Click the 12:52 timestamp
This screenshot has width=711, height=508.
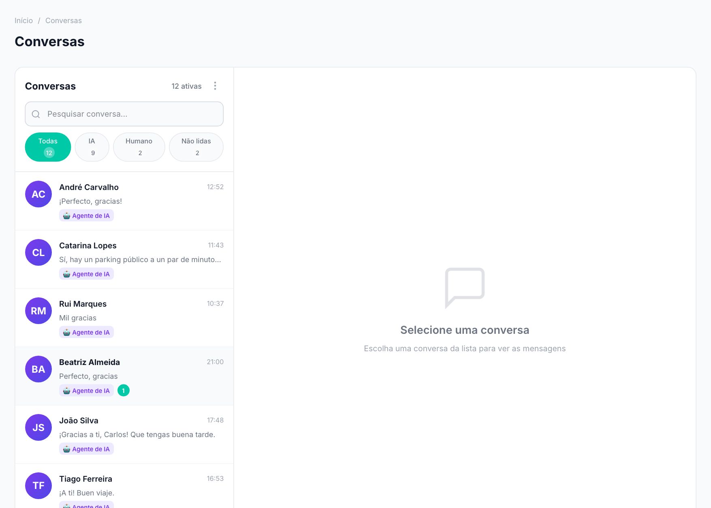[x=215, y=187]
